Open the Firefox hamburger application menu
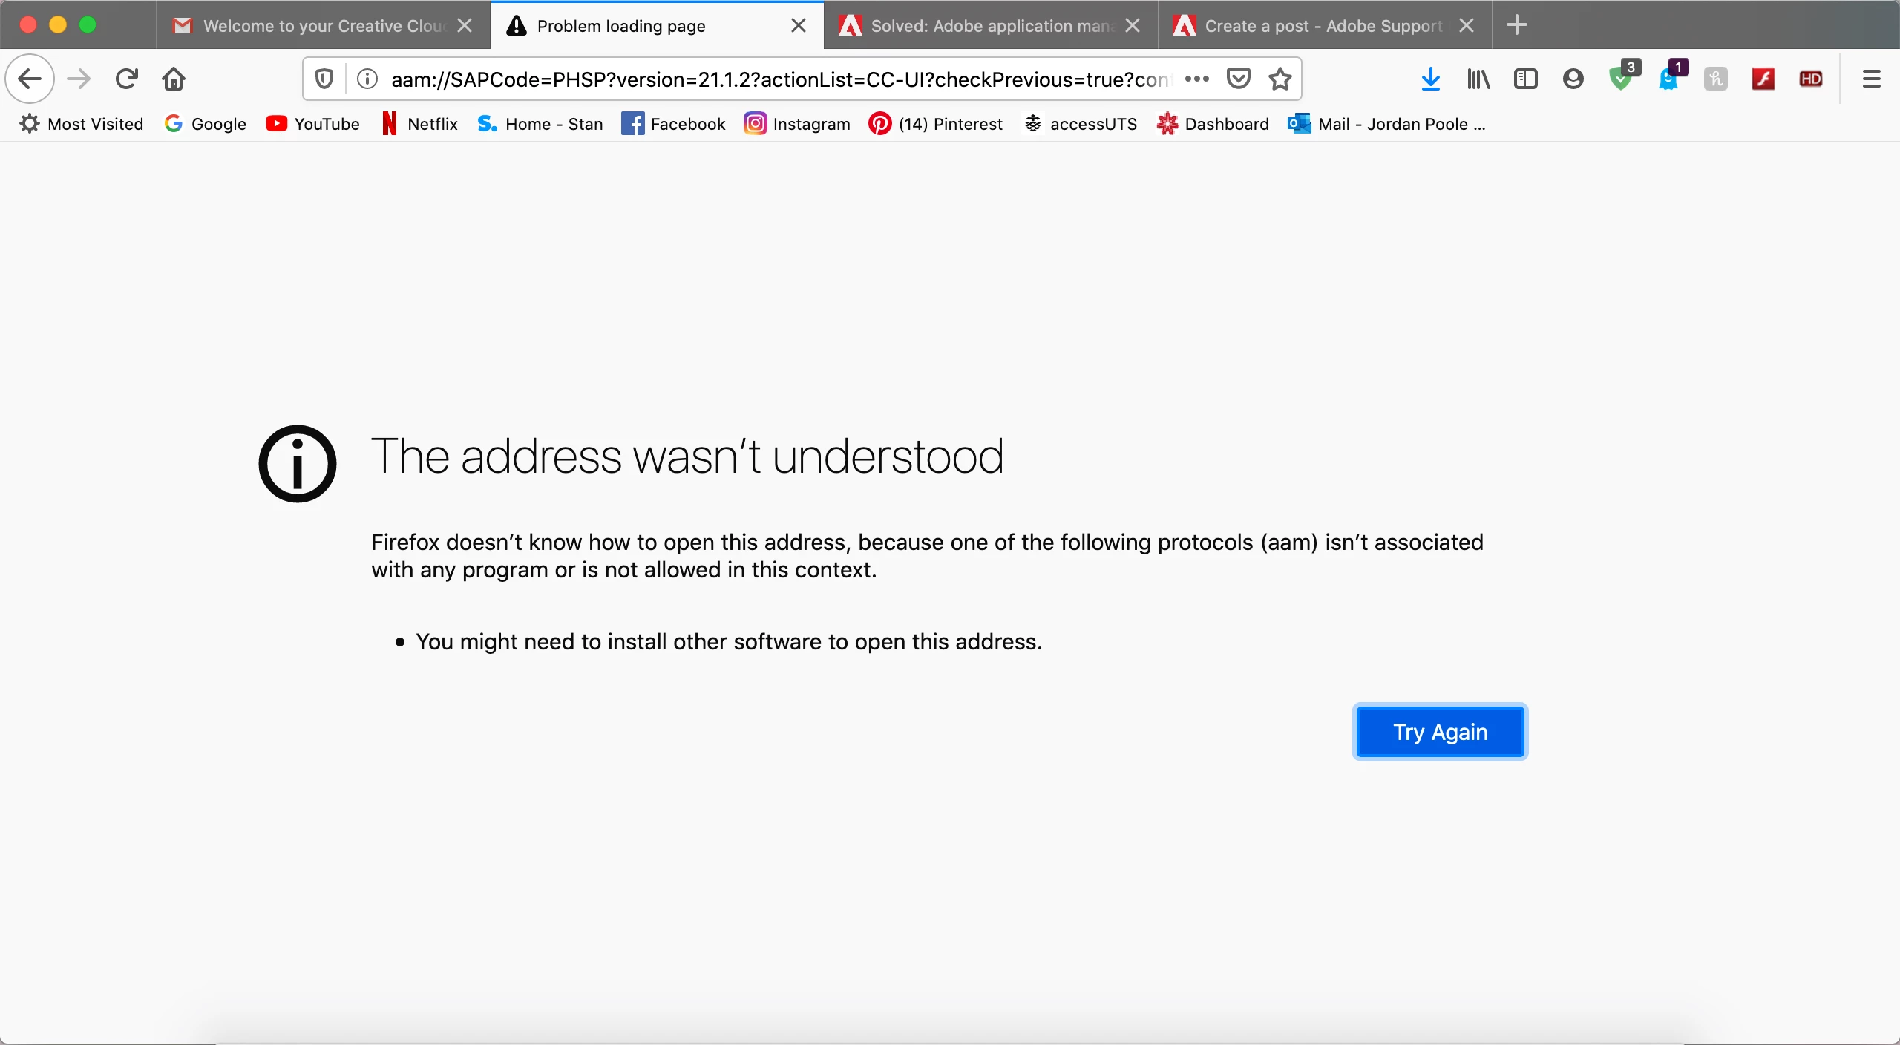Viewport: 1900px width, 1045px height. coord(1871,79)
